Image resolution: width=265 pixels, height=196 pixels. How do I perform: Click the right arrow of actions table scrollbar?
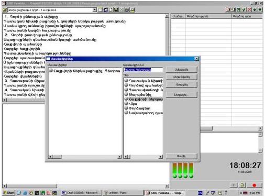click(x=260, y=128)
